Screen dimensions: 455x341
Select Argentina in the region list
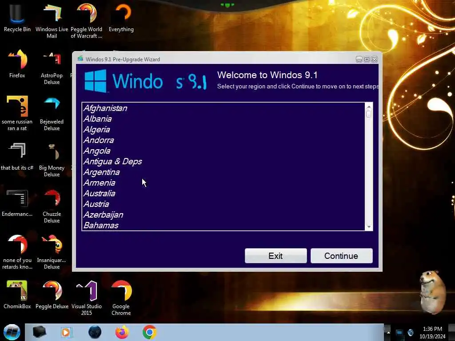[223, 172]
